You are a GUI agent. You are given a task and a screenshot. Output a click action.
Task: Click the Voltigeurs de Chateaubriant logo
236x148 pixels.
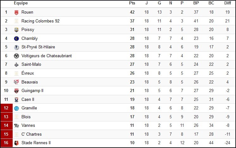16,56
